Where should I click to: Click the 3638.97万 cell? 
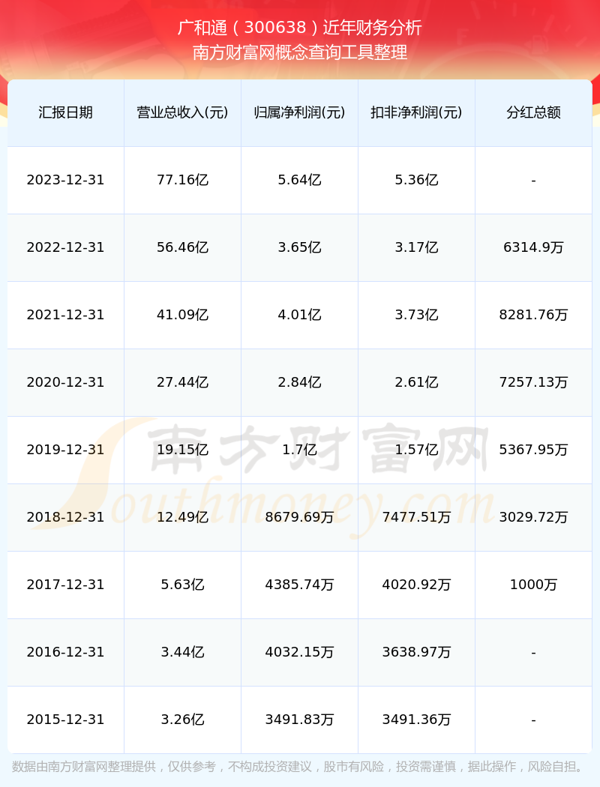[x=417, y=652]
